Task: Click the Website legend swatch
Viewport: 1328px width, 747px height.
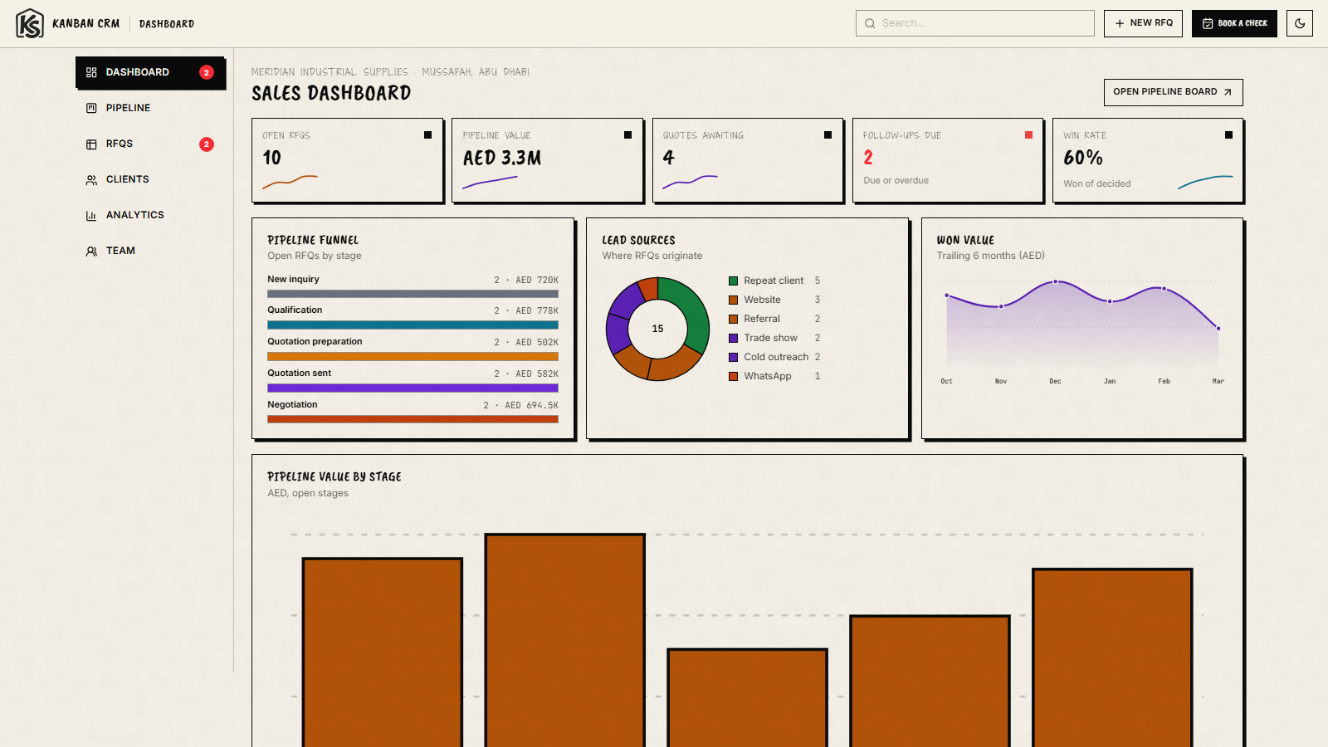Action: tap(734, 300)
